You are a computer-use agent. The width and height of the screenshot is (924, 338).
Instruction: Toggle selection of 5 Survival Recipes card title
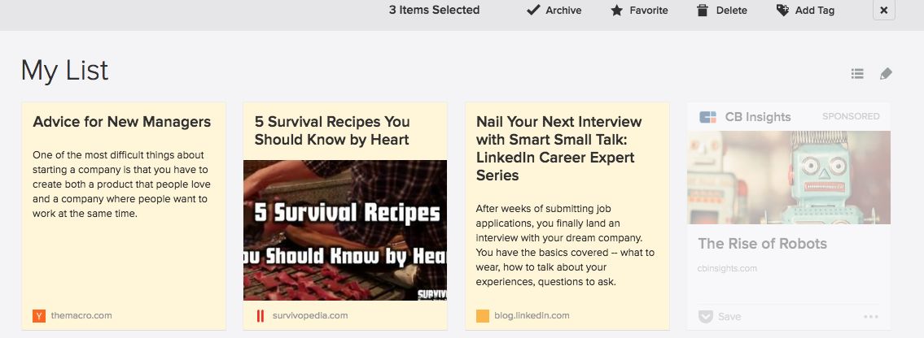point(332,131)
